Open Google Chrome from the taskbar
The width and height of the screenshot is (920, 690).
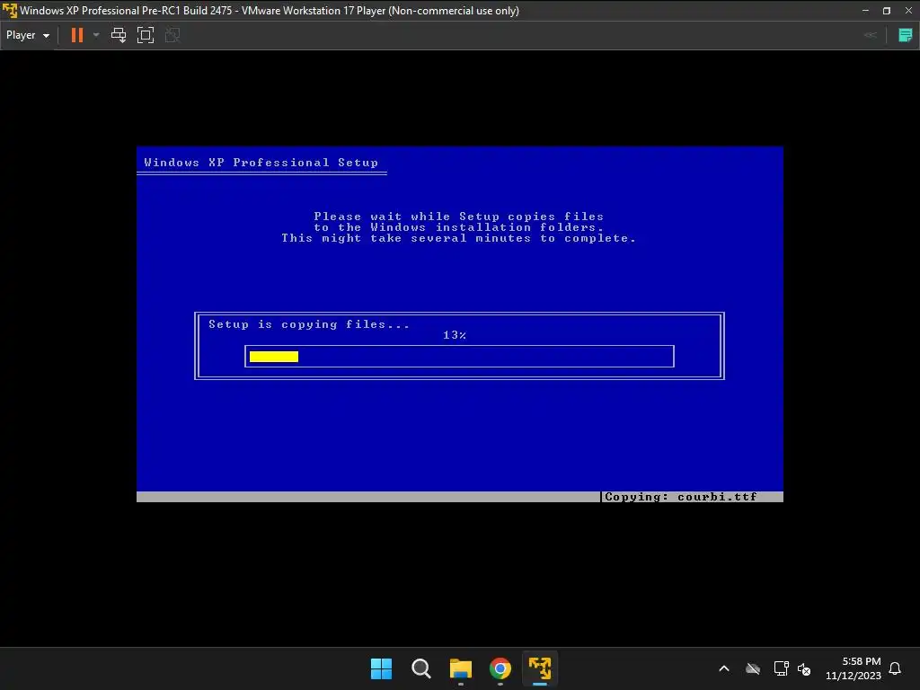click(x=500, y=668)
